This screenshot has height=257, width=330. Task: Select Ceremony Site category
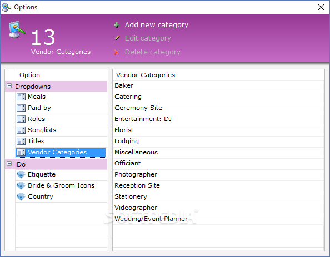(x=218, y=108)
